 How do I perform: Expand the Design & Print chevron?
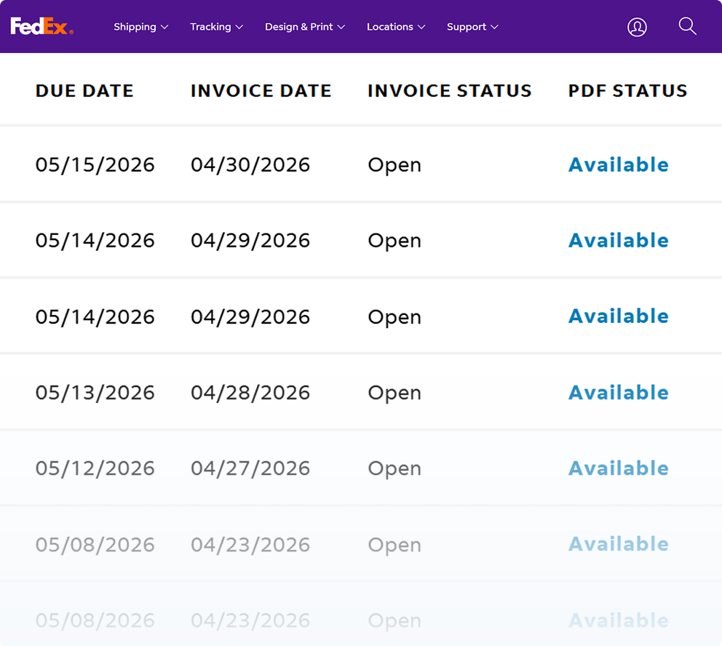(341, 27)
